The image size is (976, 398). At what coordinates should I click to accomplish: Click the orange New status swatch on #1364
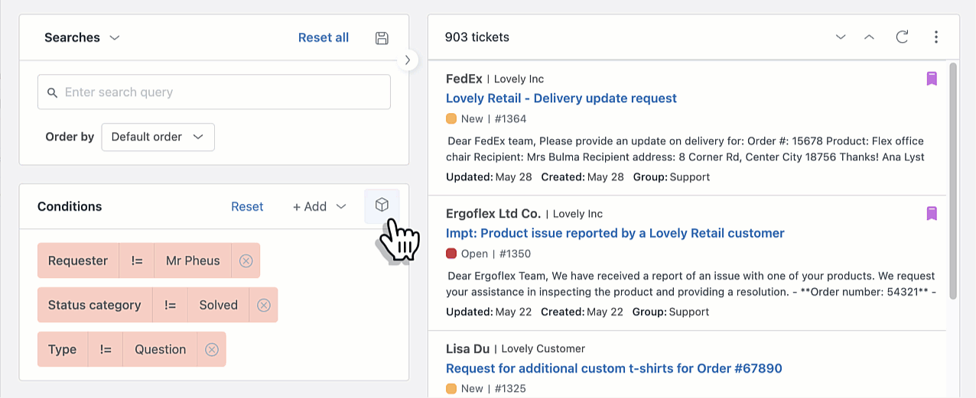point(451,118)
